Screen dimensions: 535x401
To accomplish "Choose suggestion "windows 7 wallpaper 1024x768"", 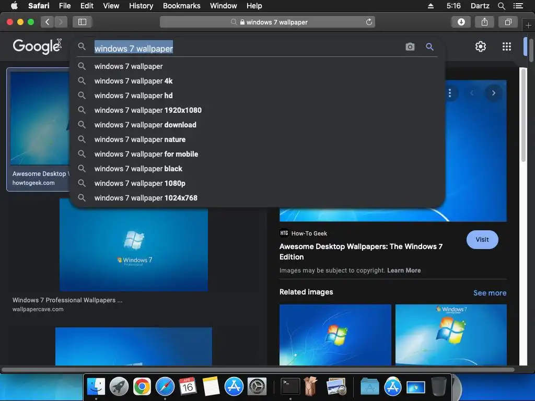I will point(258,198).
